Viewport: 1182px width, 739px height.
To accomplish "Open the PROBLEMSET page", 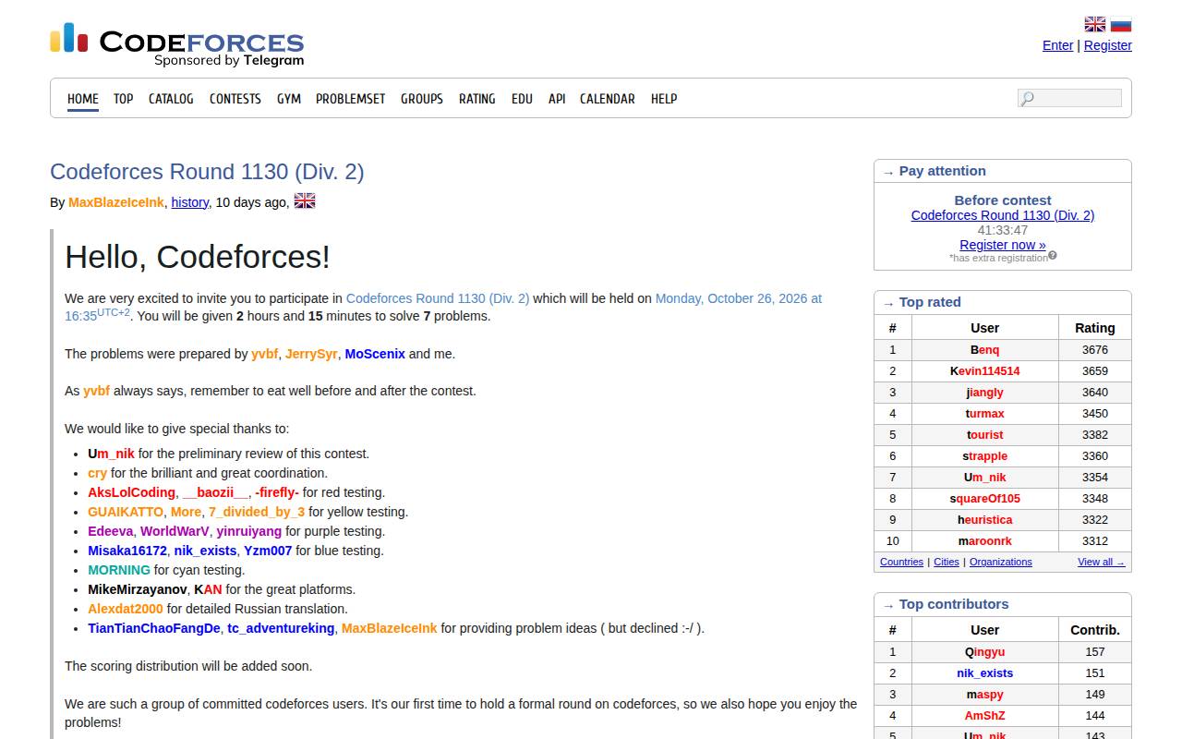I will [x=351, y=99].
